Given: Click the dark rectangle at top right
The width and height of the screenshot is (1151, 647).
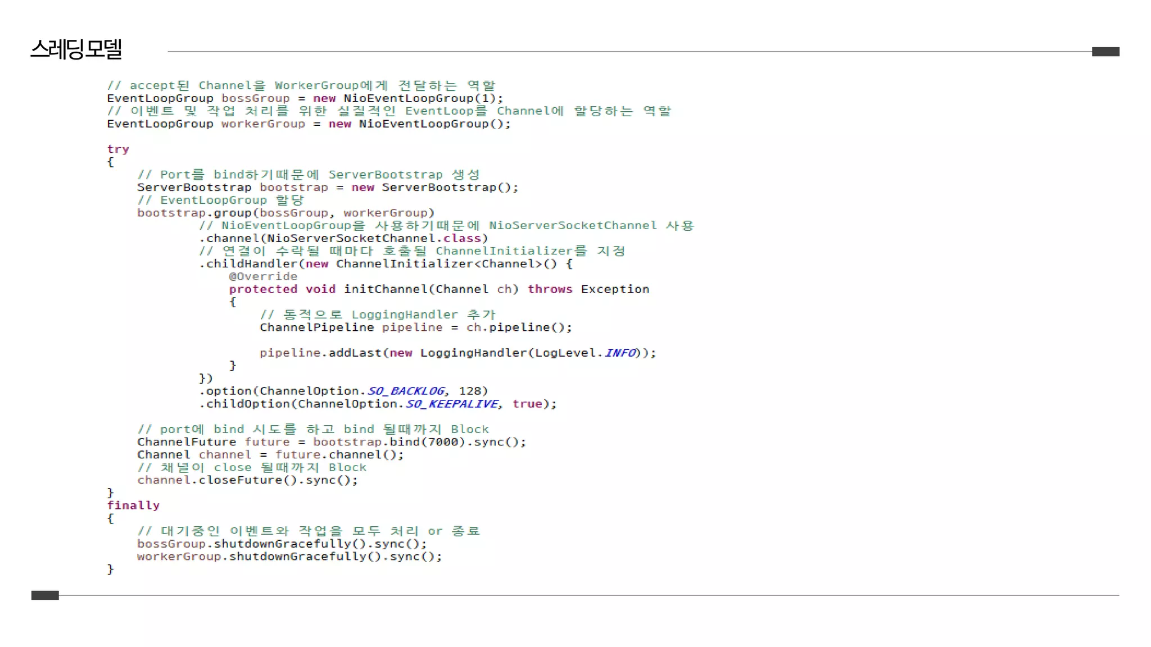Looking at the screenshot, I should 1105,52.
